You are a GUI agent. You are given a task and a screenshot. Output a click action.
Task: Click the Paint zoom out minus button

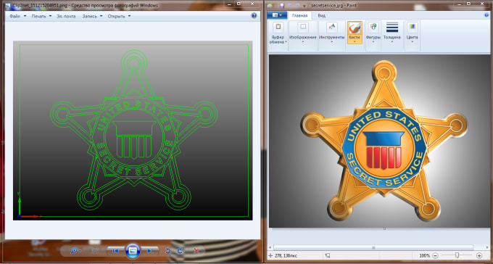tap(435, 255)
